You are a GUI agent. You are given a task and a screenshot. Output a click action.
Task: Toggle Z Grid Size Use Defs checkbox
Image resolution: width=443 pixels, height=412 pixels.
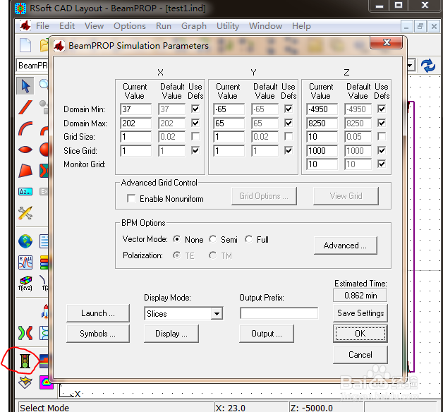(382, 136)
